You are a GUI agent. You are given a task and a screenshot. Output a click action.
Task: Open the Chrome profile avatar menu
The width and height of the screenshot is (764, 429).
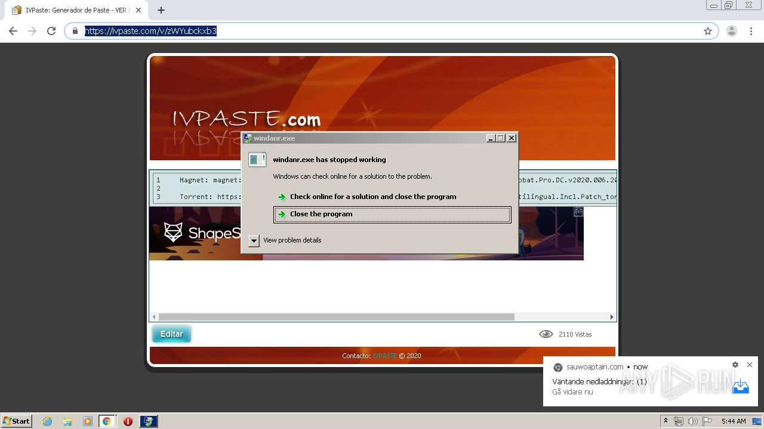[x=732, y=31]
